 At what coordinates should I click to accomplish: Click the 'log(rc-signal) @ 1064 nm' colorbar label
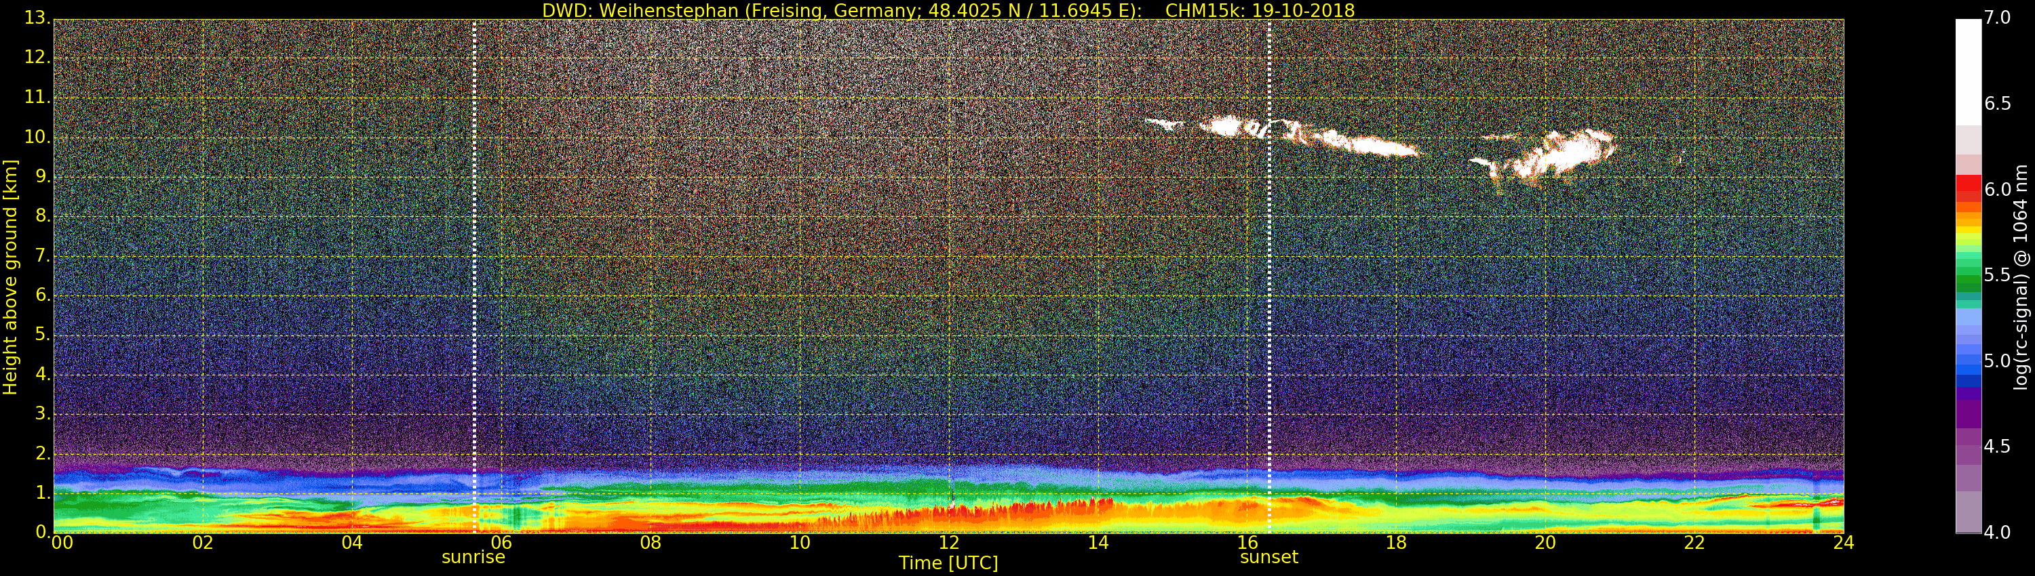[x=2021, y=277]
